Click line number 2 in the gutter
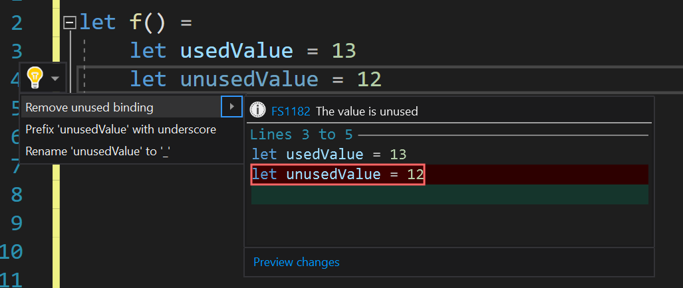683x288 pixels. [x=17, y=23]
